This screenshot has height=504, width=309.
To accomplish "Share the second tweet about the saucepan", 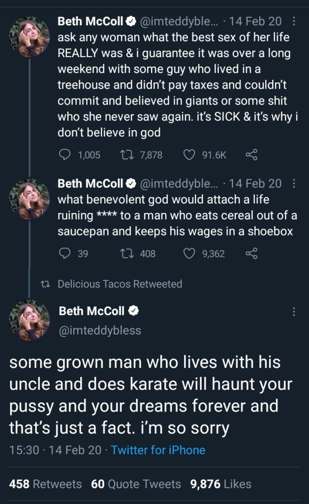I will [251, 254].
